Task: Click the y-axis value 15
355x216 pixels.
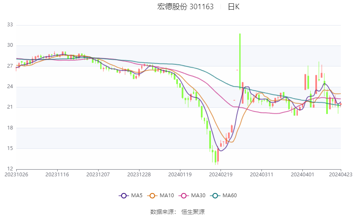Action: (10, 148)
